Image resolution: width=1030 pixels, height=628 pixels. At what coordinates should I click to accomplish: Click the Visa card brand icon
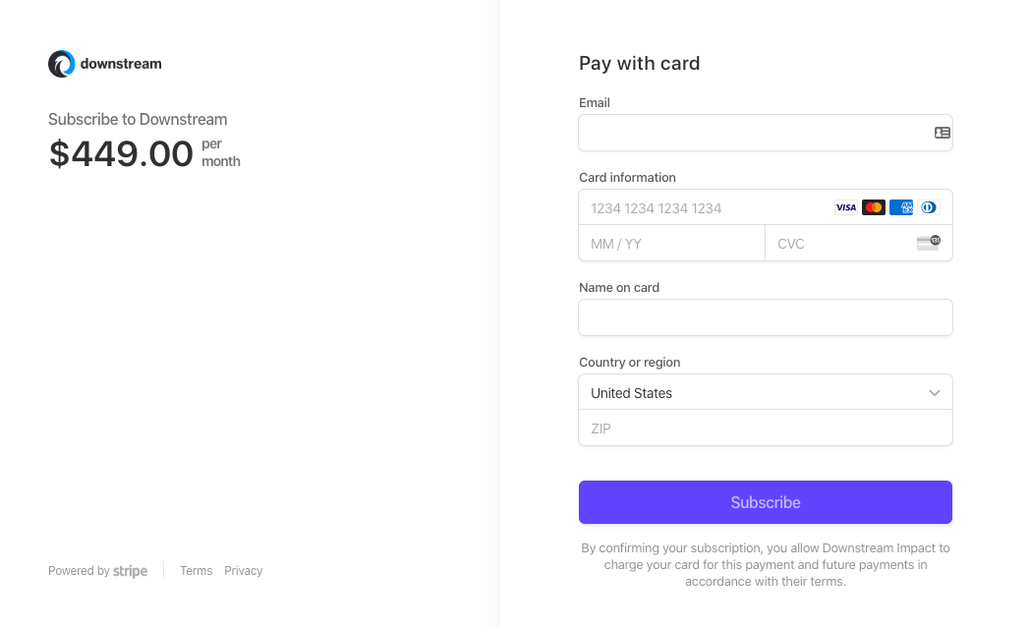click(845, 207)
